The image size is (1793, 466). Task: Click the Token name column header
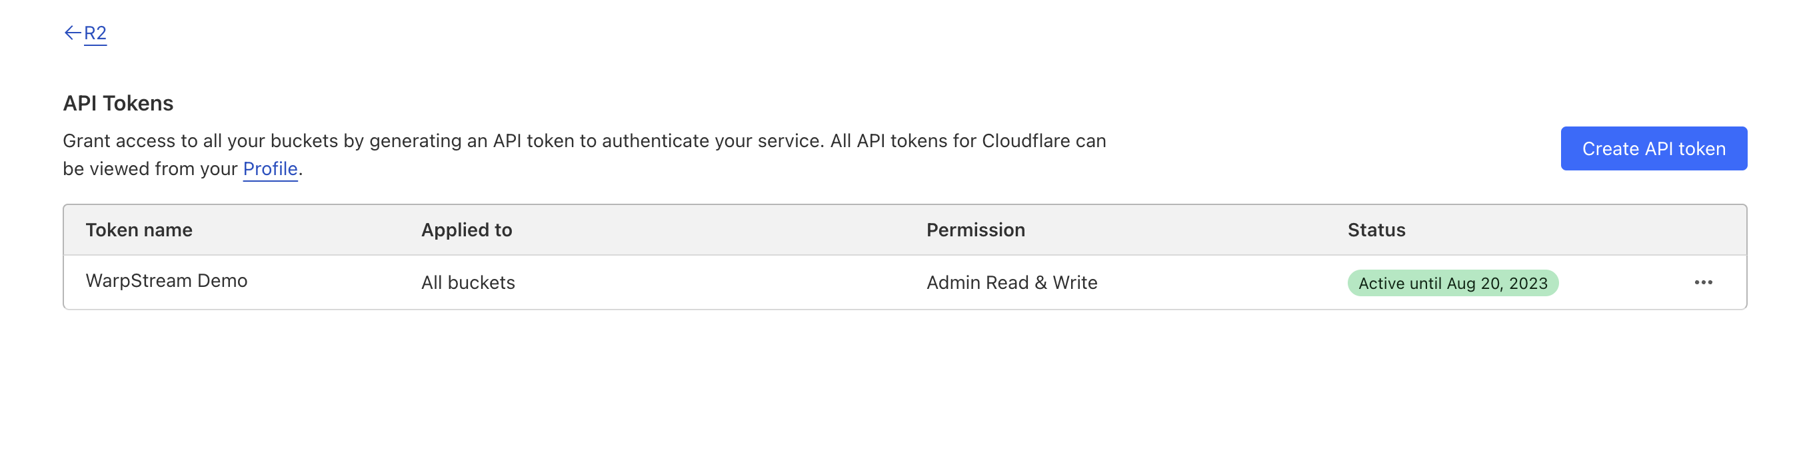[139, 230]
